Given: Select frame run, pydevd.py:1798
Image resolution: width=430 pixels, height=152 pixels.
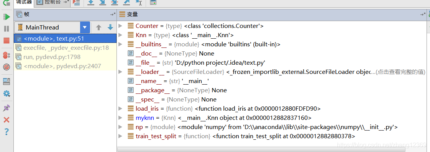Looking at the screenshot, I should (65, 57).
